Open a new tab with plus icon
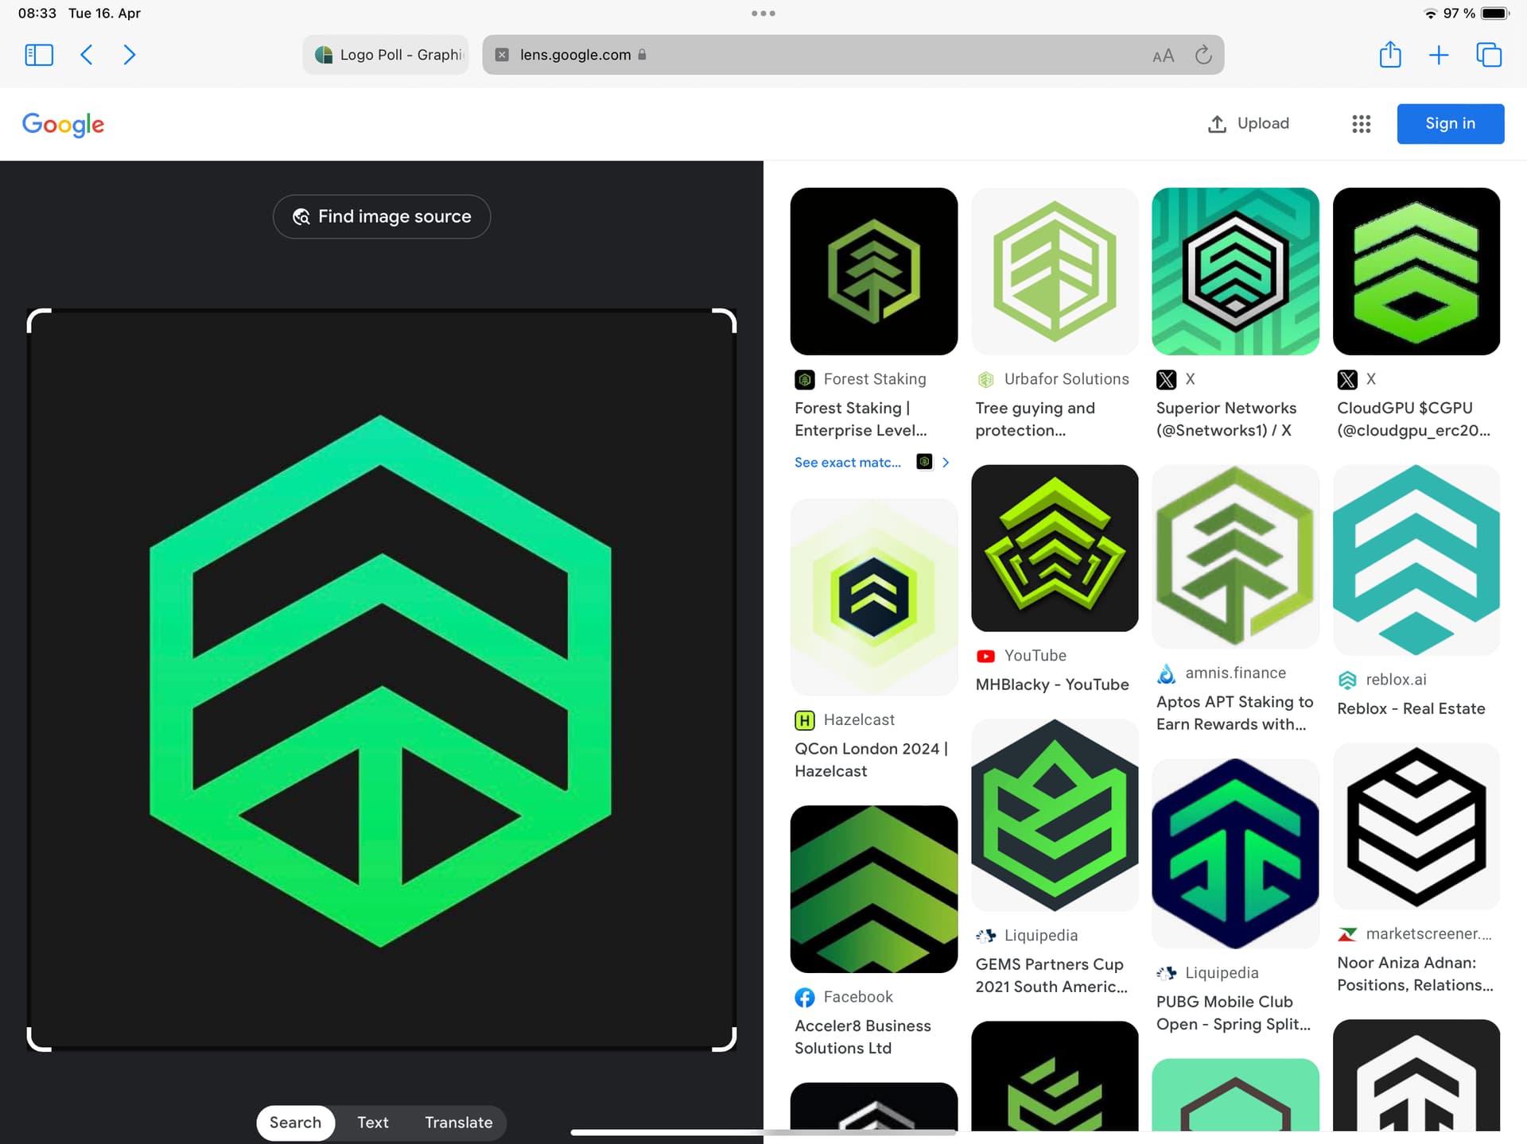This screenshot has height=1144, width=1527. point(1438,55)
